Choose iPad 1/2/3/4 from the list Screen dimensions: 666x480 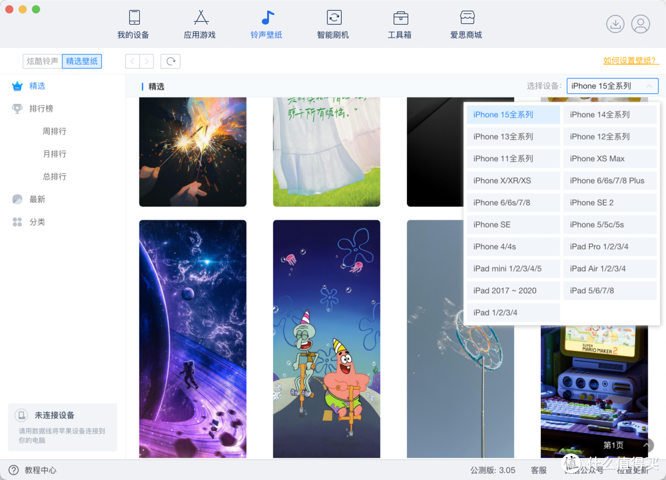(513, 313)
